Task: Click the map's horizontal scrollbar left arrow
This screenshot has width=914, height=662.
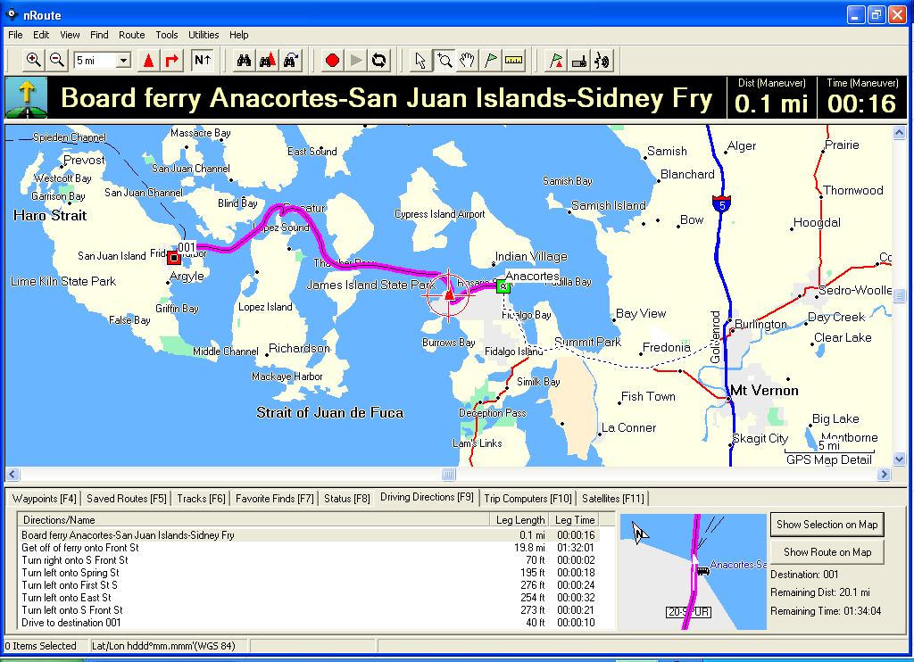Action: point(12,475)
